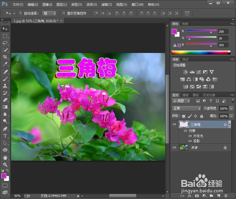Toggle visibility of 投影 effect

(190, 141)
